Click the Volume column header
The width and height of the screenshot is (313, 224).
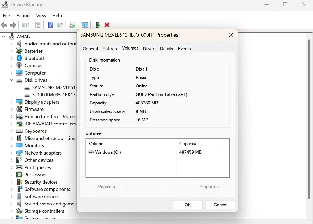[x=131, y=143]
